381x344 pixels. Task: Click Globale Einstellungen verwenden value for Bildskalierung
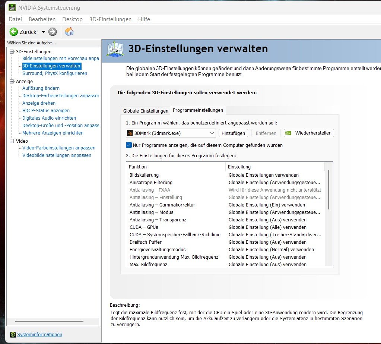(x=264, y=175)
